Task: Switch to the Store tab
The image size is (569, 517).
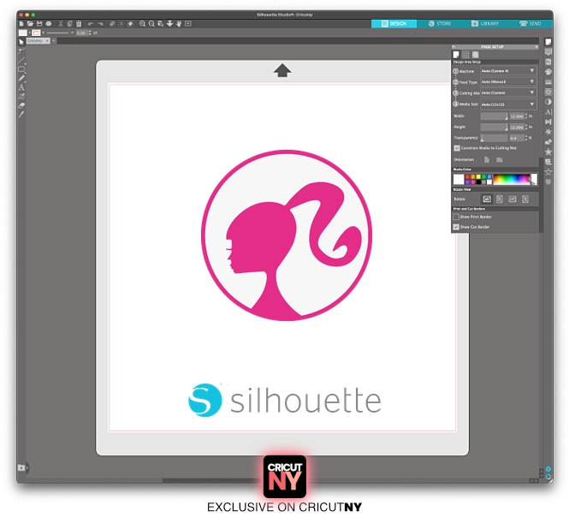Action: pyautogui.click(x=439, y=23)
